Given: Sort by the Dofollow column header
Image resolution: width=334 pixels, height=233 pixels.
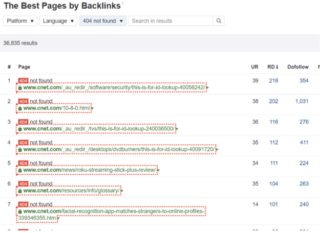Looking at the screenshot, I should (298, 67).
